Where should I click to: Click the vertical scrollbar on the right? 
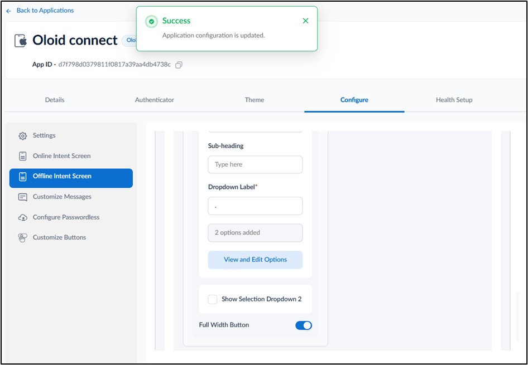click(x=517, y=317)
